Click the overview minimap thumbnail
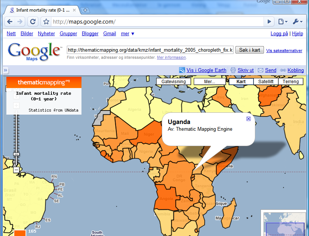Screen dimensions: 309x236 point(285,224)
